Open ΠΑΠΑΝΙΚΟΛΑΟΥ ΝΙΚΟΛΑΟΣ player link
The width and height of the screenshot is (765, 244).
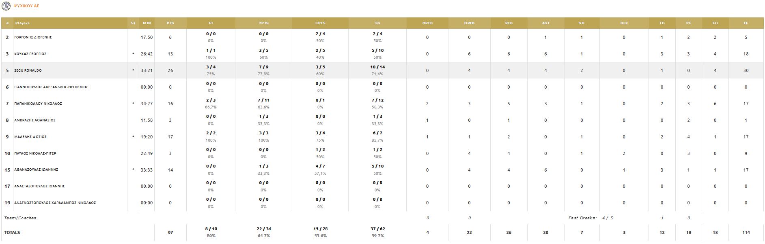pyautogui.click(x=38, y=104)
